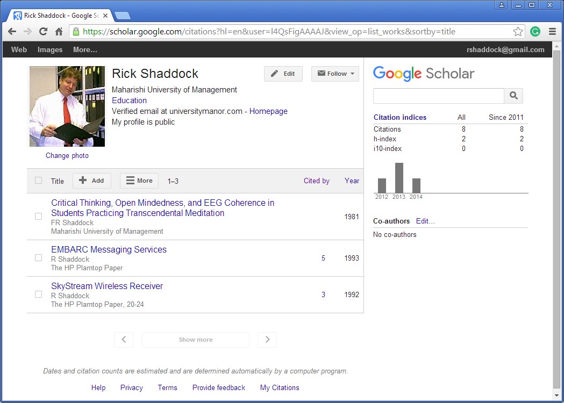Click the Provide feedback link

(x=219, y=387)
